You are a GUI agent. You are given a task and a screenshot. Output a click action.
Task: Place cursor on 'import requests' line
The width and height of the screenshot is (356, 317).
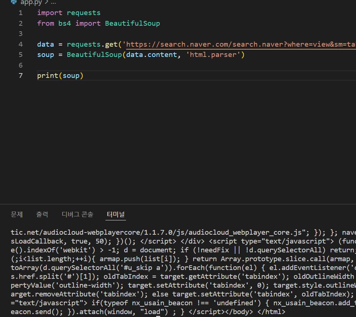[x=69, y=13]
